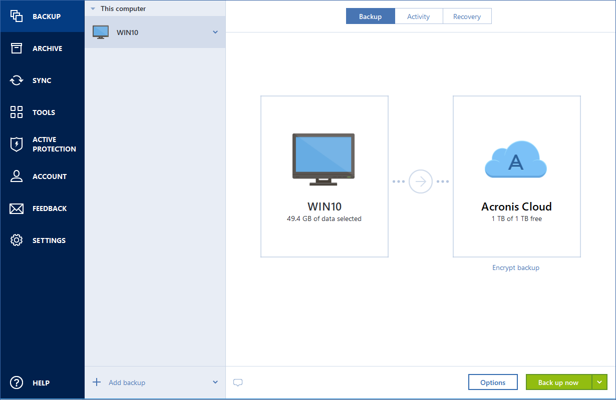616x400 pixels.
Task: Switch to the Activity tab
Action: [418, 16]
